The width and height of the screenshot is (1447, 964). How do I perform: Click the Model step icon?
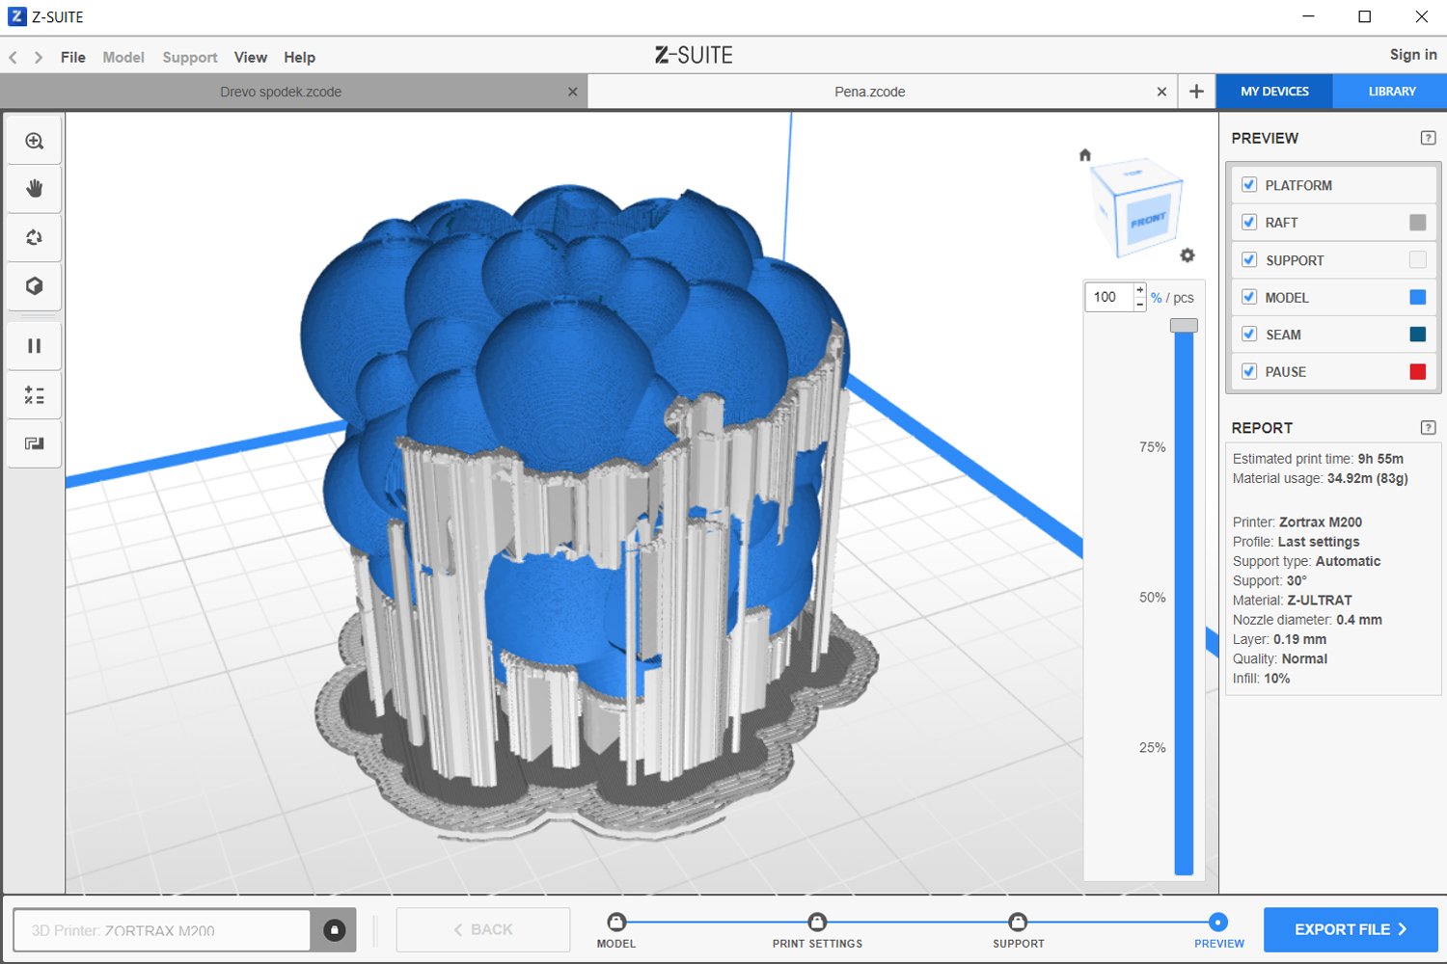click(616, 922)
